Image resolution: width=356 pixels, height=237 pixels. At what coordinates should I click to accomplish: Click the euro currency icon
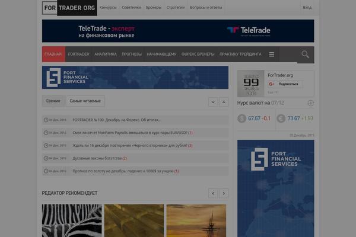tap(281, 118)
